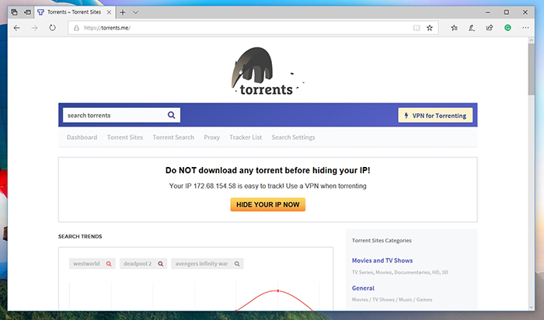Click the search magnifier in the torrent search box

(172, 115)
